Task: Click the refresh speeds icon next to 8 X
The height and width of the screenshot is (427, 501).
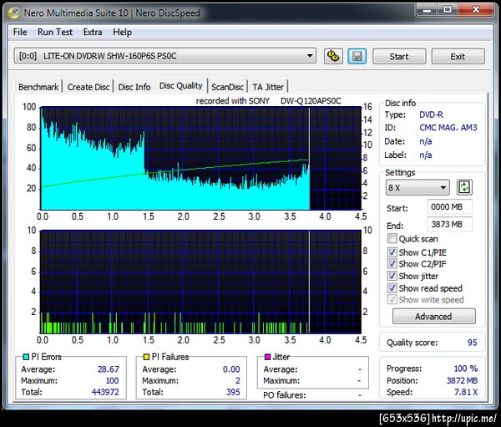Action: (464, 187)
